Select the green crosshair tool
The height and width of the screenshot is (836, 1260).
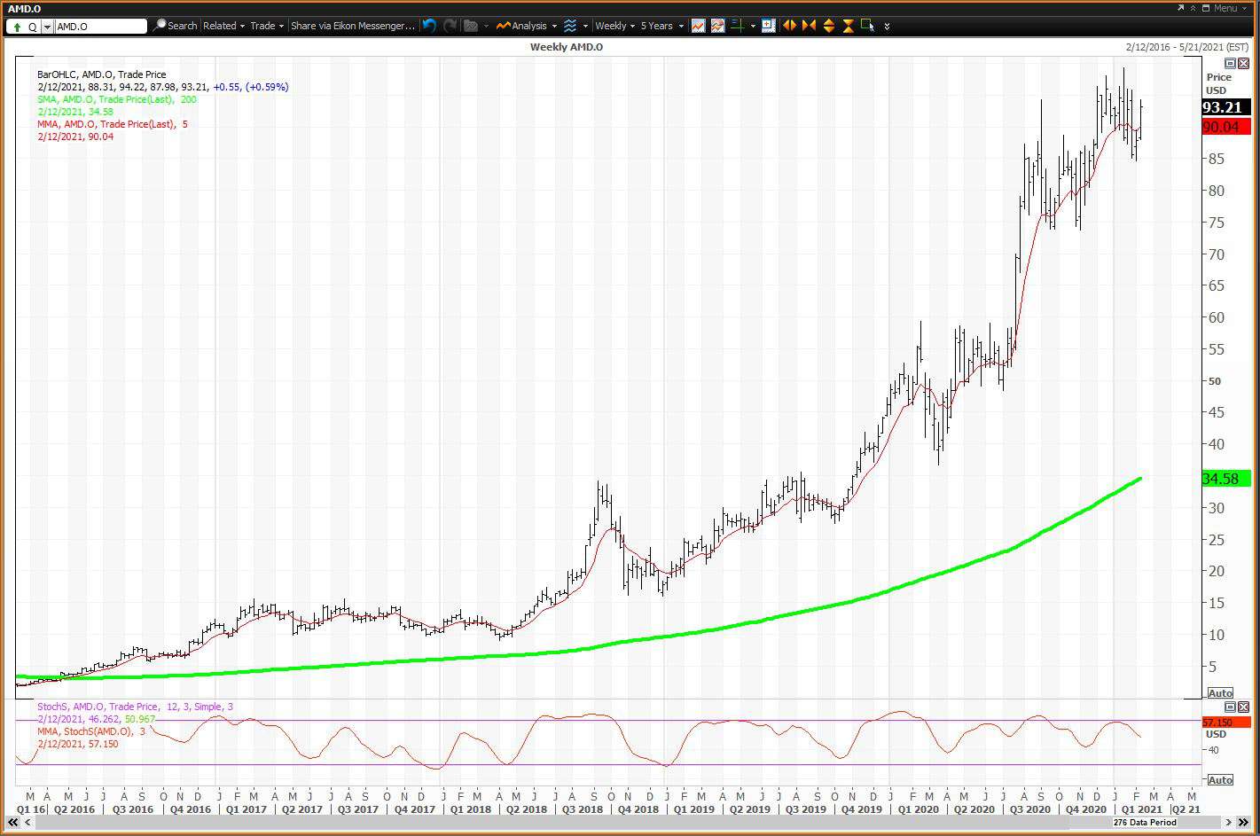pos(737,26)
